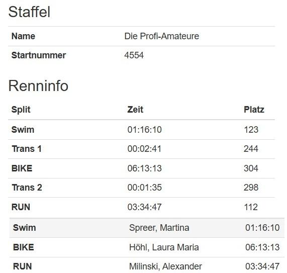
Task: Select the team name Die Profi-Amateure
Action: click(x=162, y=36)
